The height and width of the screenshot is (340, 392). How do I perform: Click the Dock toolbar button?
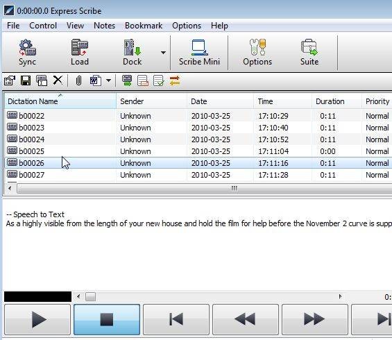(x=133, y=53)
